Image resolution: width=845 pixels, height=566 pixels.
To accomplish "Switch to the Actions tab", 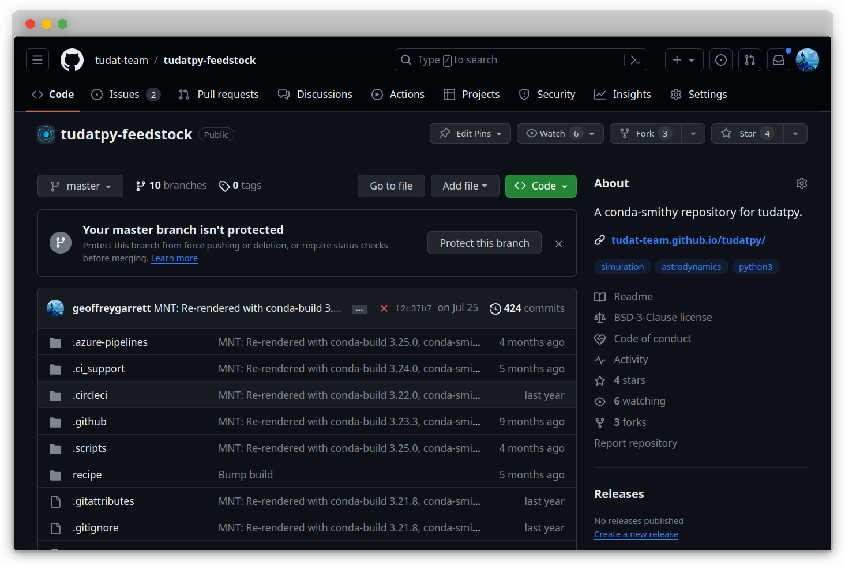I will (x=398, y=95).
